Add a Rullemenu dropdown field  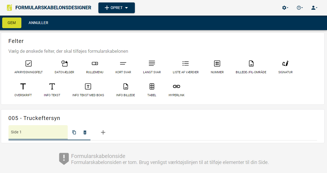95,67
